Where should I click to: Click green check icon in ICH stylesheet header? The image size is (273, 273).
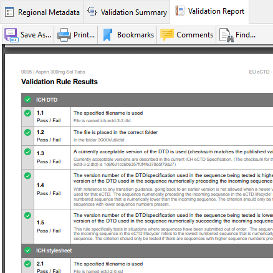[x=27, y=251]
